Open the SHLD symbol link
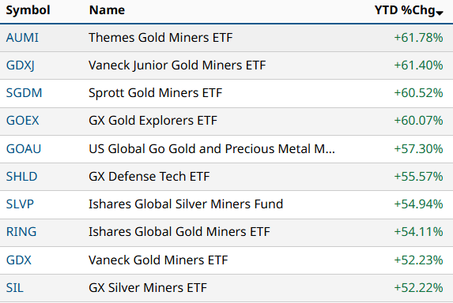The image size is (453, 303). (21, 177)
